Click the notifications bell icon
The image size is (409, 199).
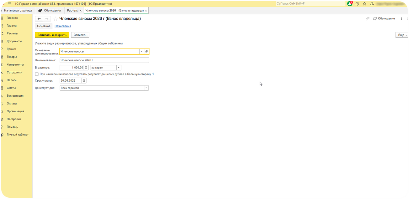350,4
